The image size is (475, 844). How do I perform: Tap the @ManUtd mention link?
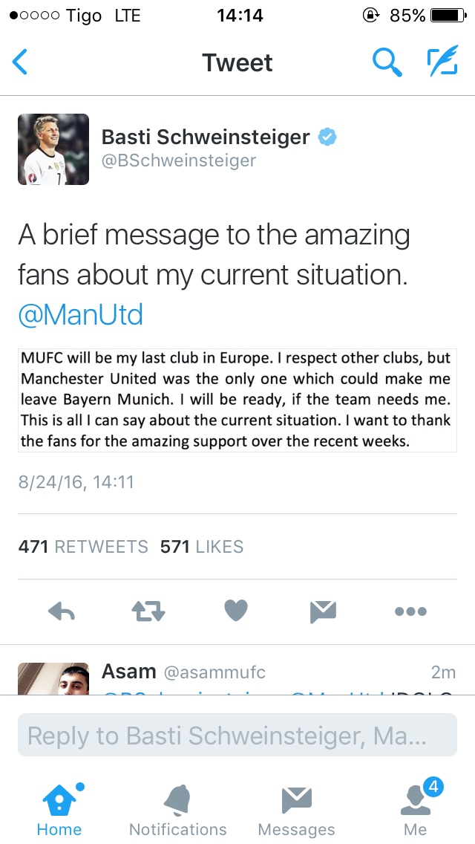pos(80,315)
